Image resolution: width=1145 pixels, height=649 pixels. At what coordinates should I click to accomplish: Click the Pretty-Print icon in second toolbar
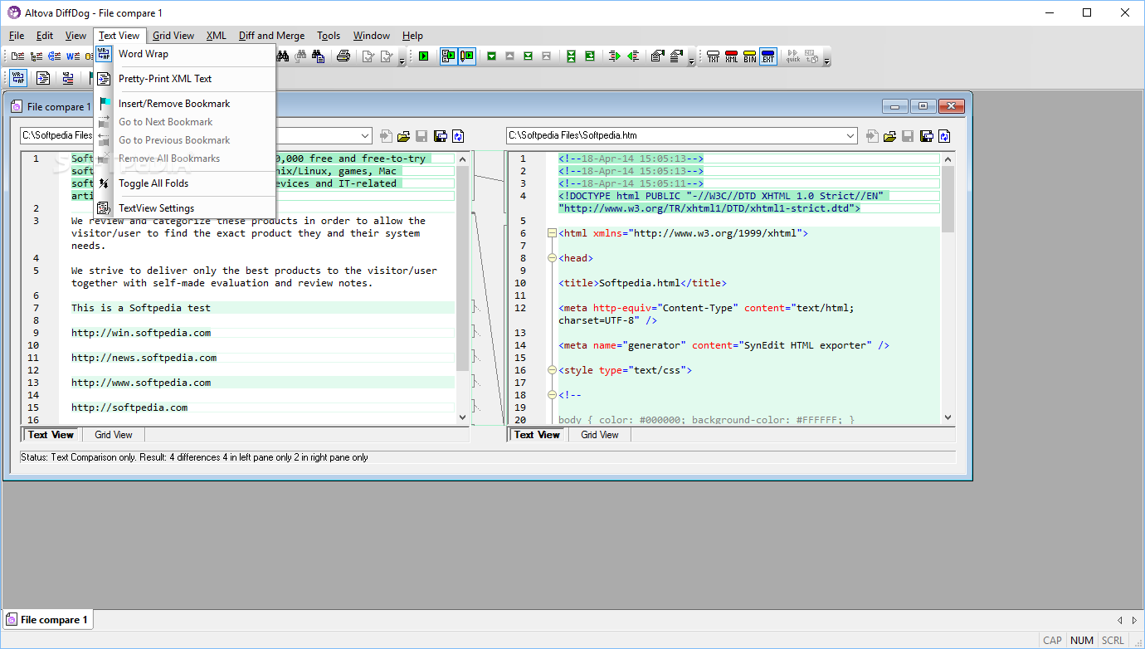click(43, 78)
